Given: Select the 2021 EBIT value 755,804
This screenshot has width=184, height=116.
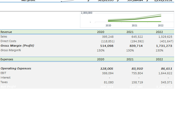Looking at the screenshot, I should 137,73.
